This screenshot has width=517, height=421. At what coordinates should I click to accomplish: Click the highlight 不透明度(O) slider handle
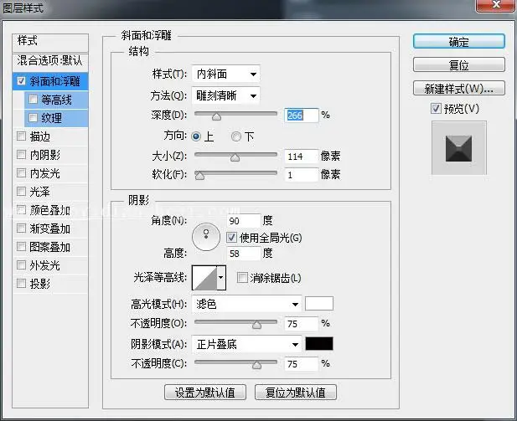256,325
